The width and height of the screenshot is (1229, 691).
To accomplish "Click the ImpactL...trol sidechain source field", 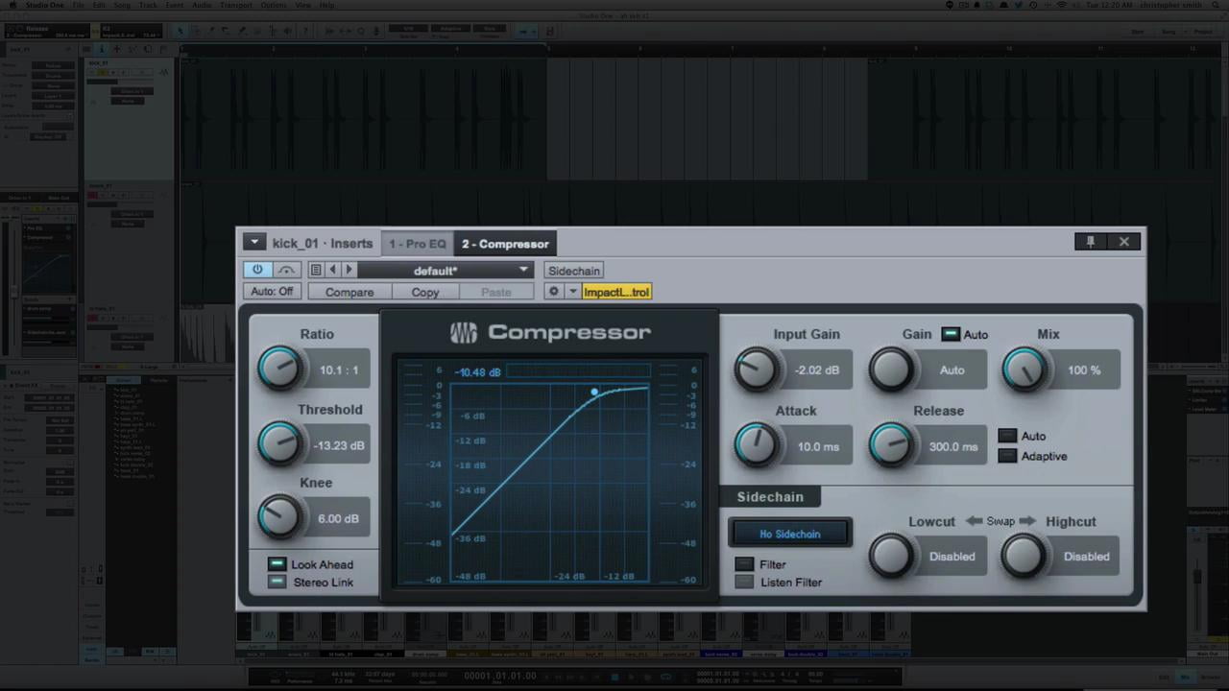I will (x=615, y=292).
